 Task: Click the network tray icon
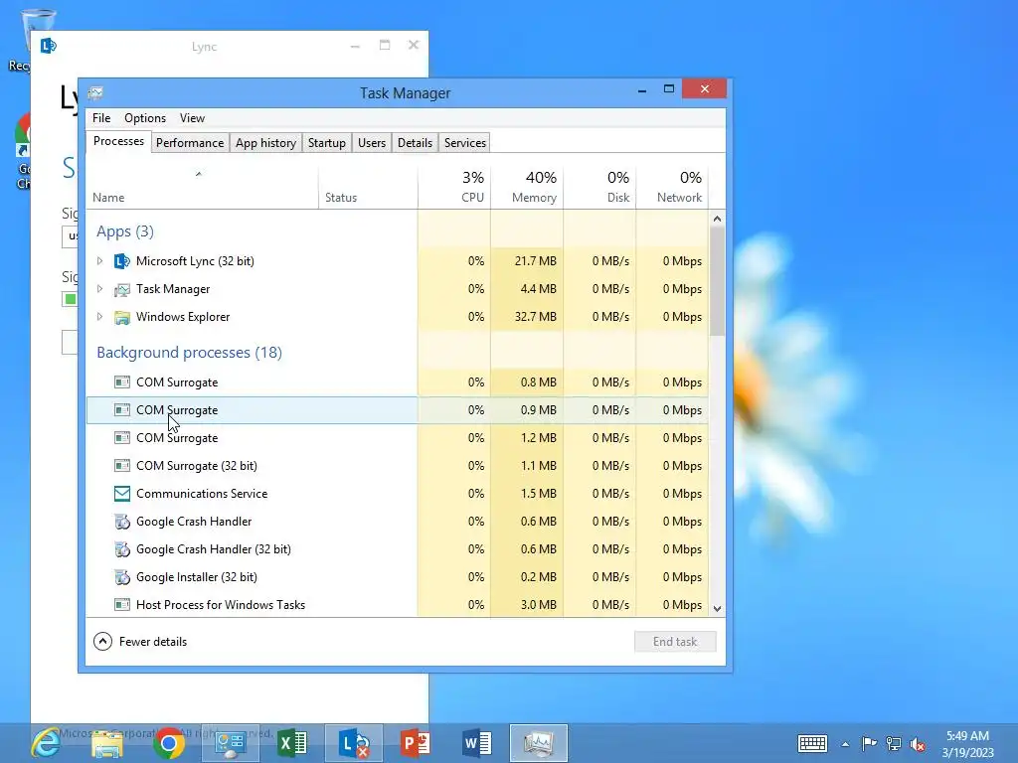point(894,743)
